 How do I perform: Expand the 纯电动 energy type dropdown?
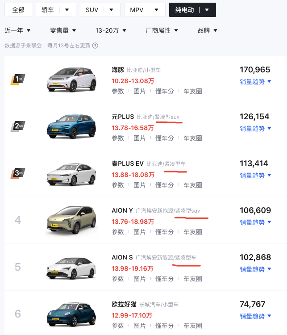tap(192, 9)
